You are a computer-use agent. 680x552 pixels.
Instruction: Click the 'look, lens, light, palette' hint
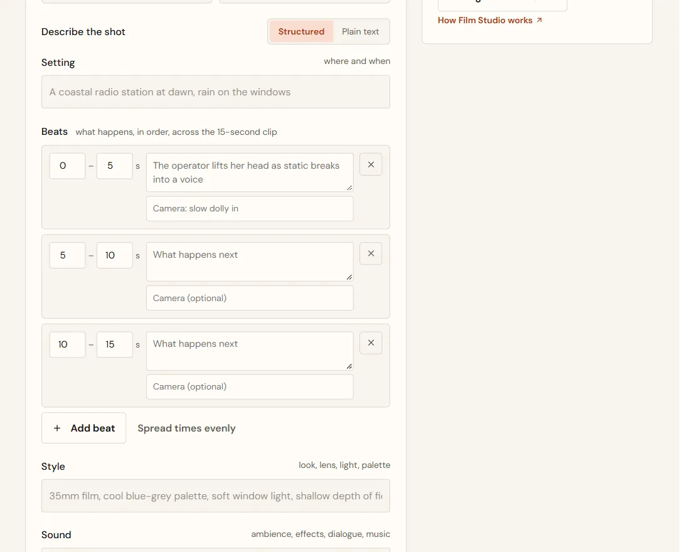click(344, 465)
